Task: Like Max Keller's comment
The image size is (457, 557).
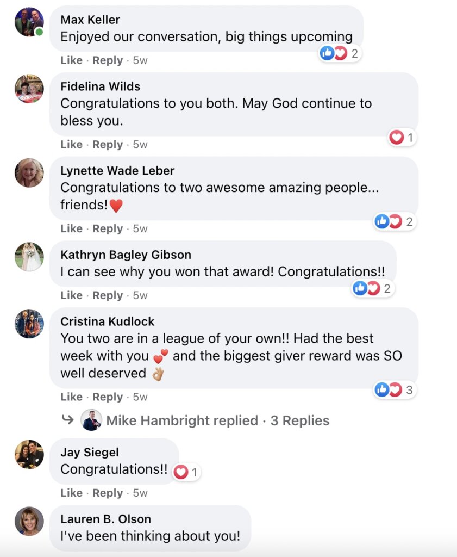Action: coord(71,60)
